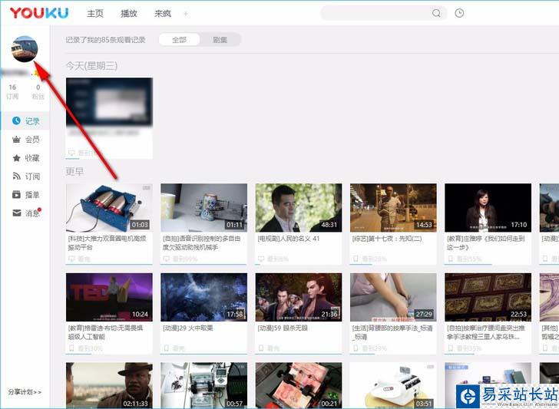The width and height of the screenshot is (559, 409).
Task: Open 收藏 favorites in sidebar
Action: click(25, 158)
